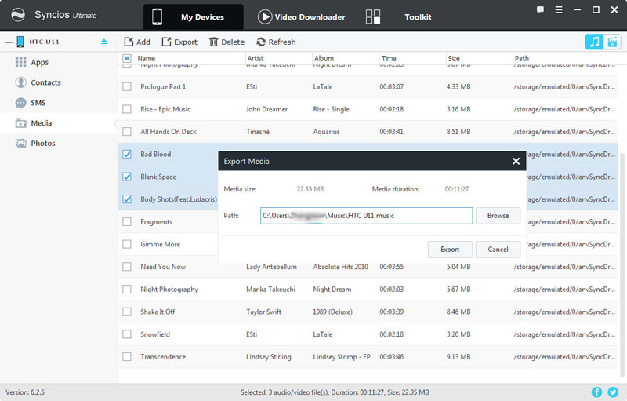Click the media list vertical scrollbar
627x401 pixels.
(x=622, y=264)
